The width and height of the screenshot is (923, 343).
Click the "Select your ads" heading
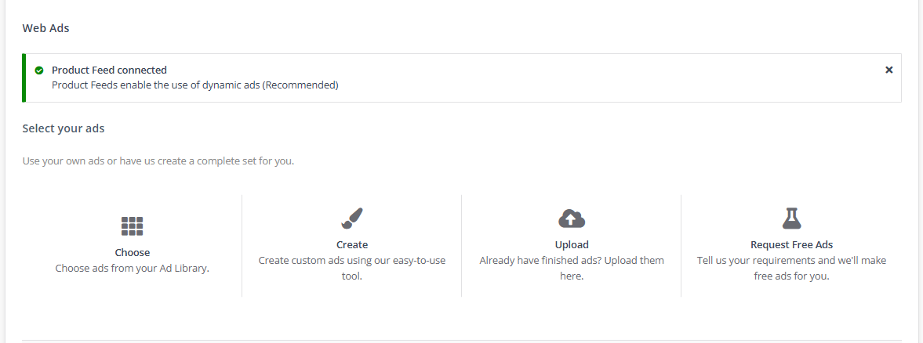tap(64, 128)
